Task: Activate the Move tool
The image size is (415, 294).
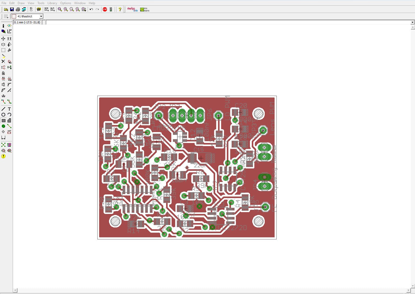Action: [3, 38]
